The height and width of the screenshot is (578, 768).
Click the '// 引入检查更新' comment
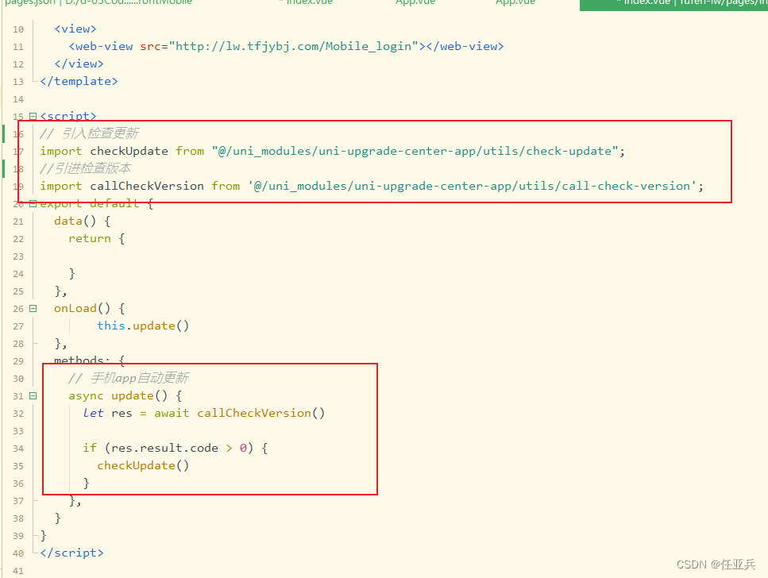click(x=89, y=133)
